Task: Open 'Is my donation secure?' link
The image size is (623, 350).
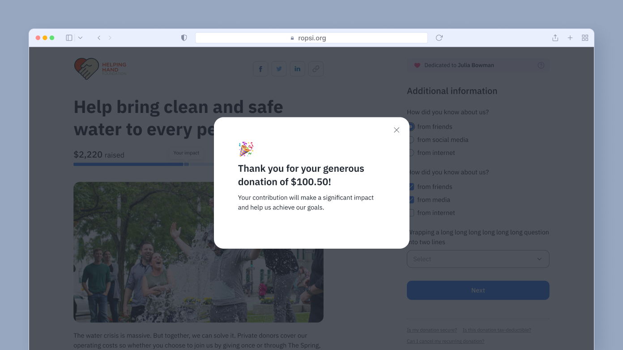Action: coord(432,330)
